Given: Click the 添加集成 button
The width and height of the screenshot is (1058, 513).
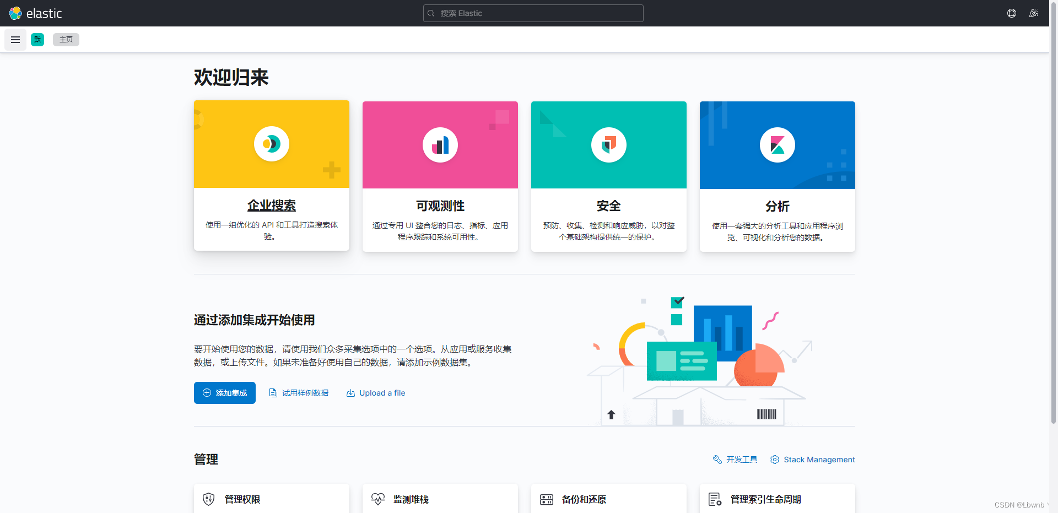Looking at the screenshot, I should [224, 392].
